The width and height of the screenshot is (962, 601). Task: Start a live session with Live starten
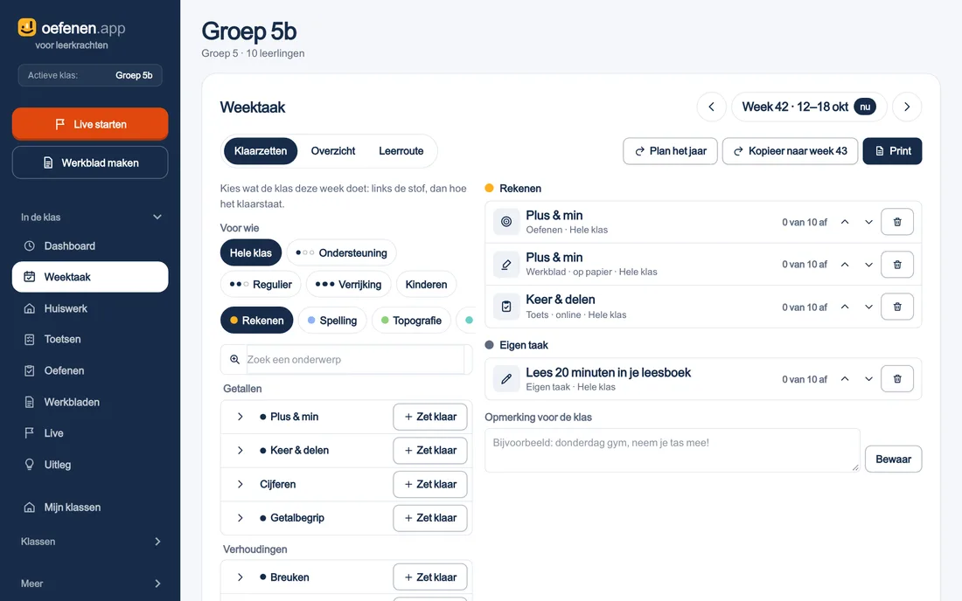pyautogui.click(x=89, y=124)
